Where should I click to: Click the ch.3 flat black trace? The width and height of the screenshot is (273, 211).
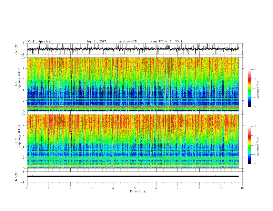click(133, 177)
